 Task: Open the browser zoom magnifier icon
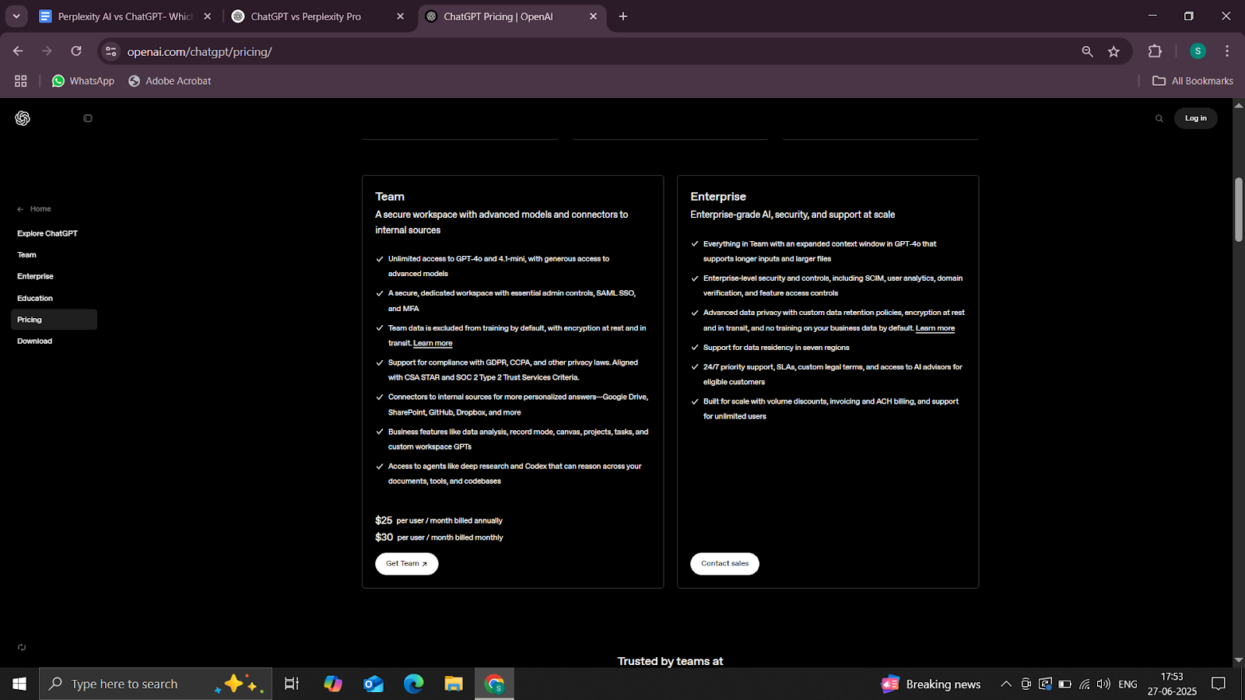[1087, 51]
